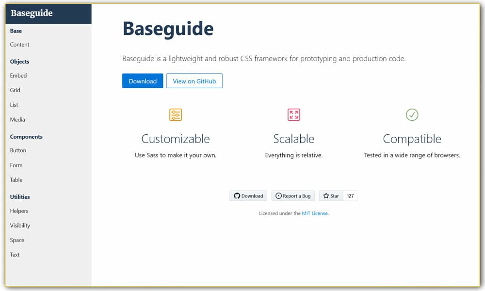Navigate to the Table component docs
This screenshot has height=291, width=485.
pos(16,179)
